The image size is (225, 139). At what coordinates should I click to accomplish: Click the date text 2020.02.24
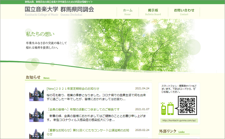pos(142,130)
